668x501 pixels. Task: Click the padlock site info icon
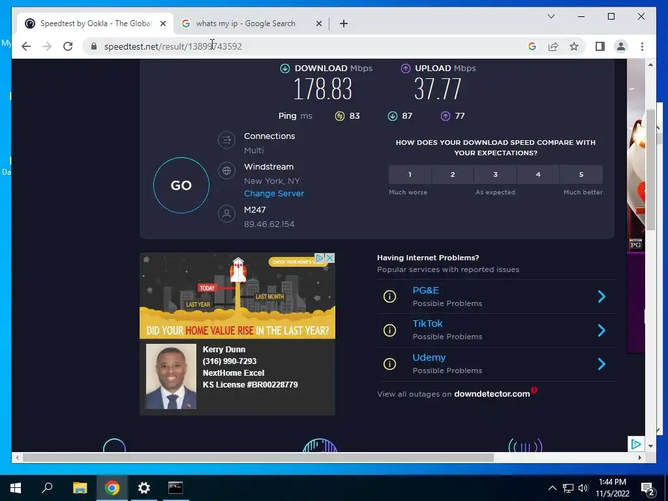click(94, 46)
